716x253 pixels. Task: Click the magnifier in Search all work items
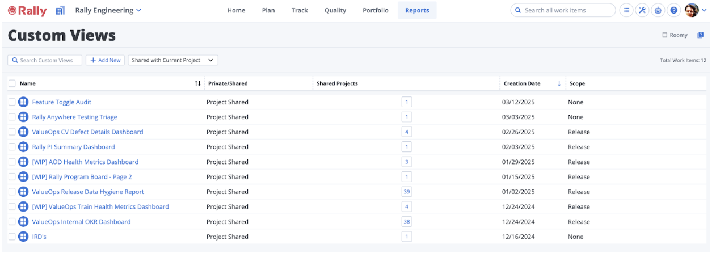tap(518, 10)
